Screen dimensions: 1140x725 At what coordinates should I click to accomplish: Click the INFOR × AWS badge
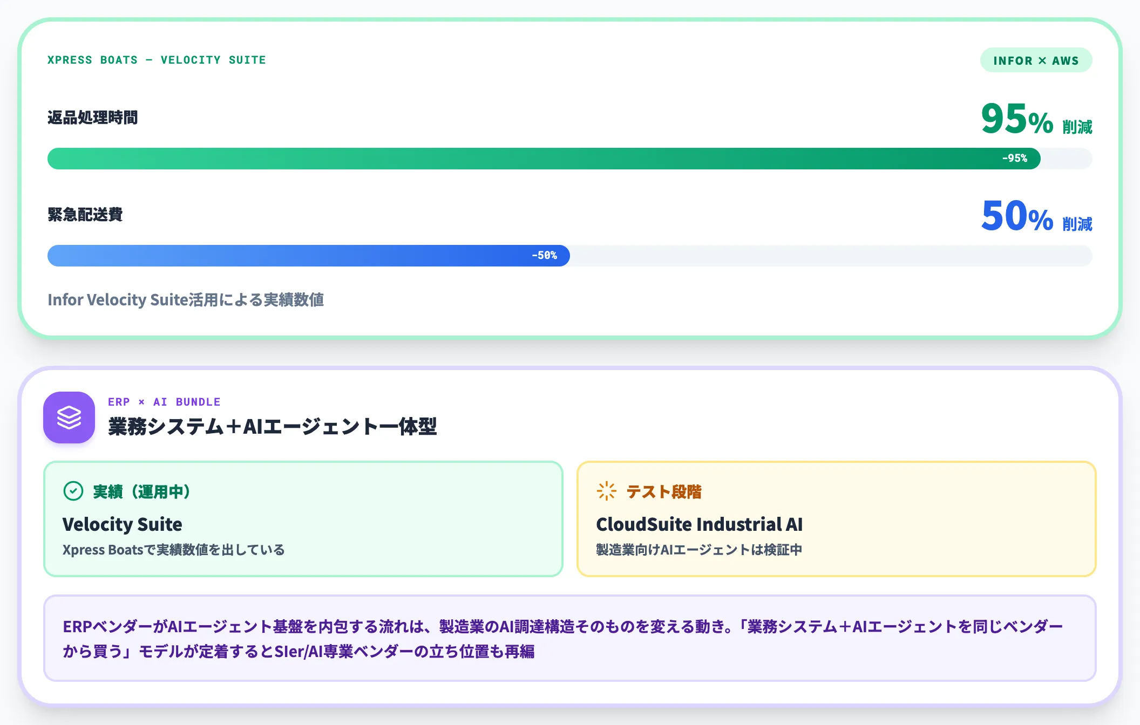1036,60
